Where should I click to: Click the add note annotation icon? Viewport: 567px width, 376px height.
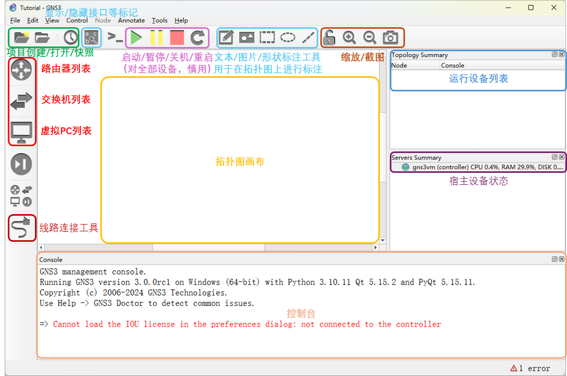(x=226, y=37)
